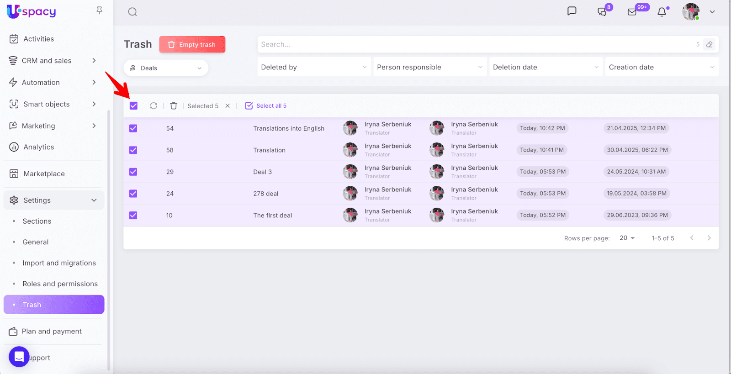The width and height of the screenshot is (731, 374).
Task: Open the mail inbox icon
Action: point(632,12)
